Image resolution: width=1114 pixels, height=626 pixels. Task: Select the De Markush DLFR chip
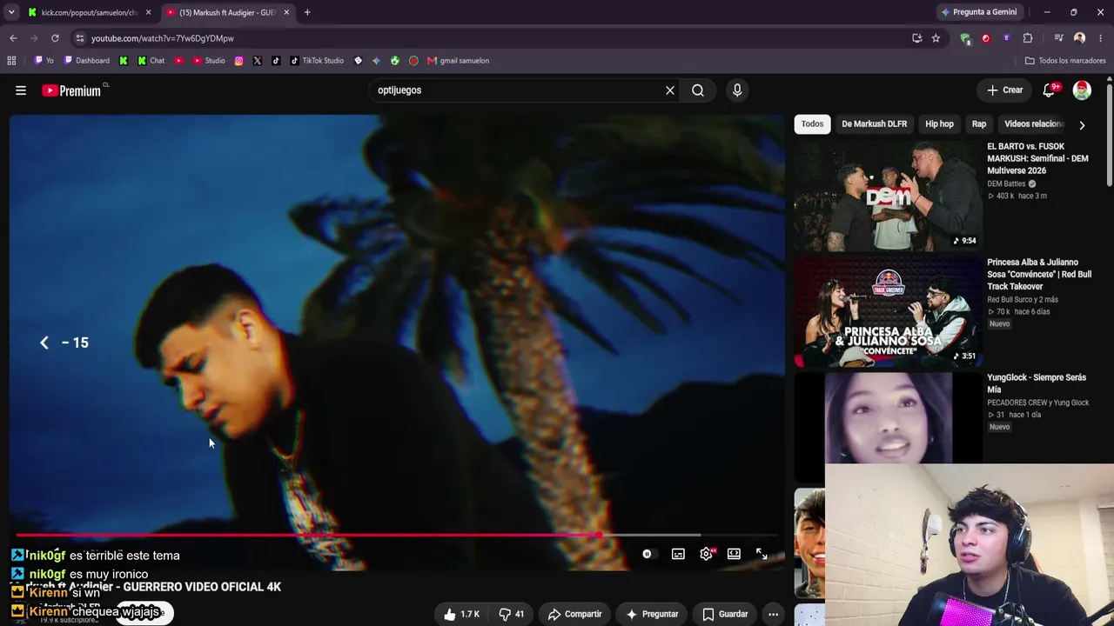(x=874, y=124)
